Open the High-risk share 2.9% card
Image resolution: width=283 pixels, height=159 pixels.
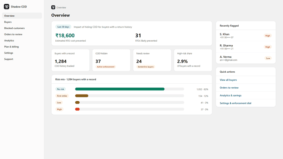(x=193, y=60)
